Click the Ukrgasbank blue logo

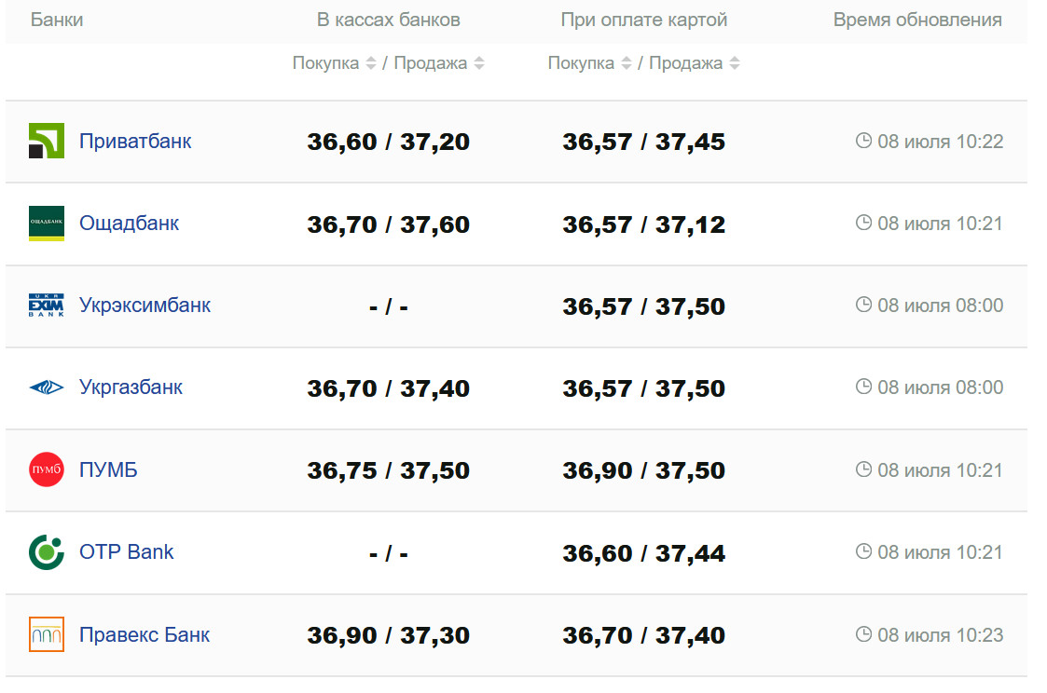46,387
